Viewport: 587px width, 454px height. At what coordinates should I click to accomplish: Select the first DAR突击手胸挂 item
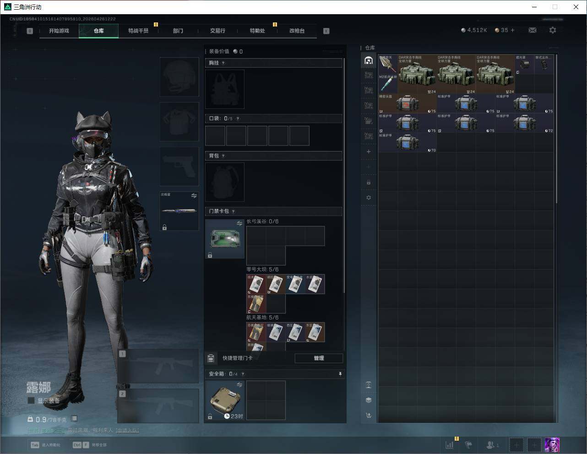click(x=417, y=75)
